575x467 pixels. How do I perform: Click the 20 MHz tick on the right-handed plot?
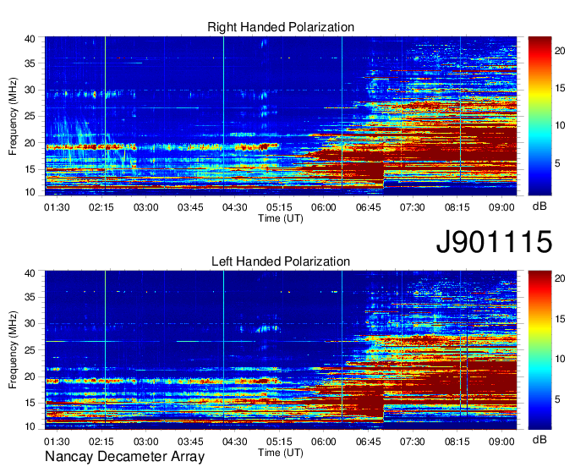[30, 143]
